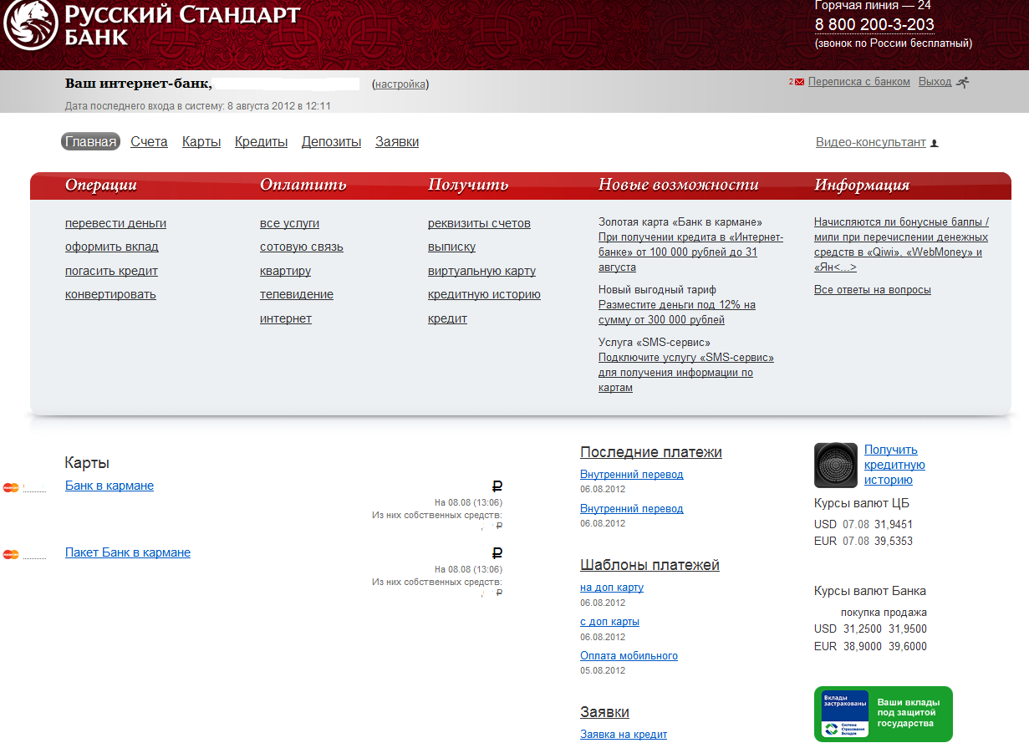The height and width of the screenshot is (743, 1029).
Task: Use the Оплата мобильного template
Action: click(629, 656)
